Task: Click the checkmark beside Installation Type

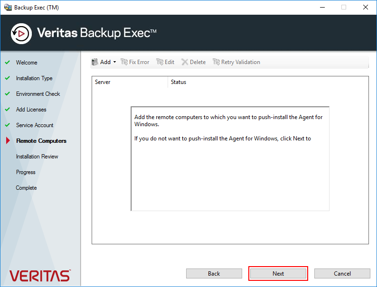Action: pos(8,78)
